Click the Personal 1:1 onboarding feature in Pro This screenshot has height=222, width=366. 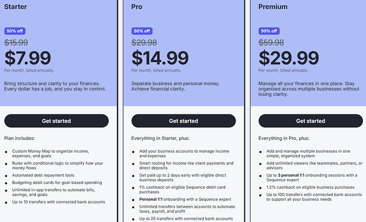click(x=181, y=199)
